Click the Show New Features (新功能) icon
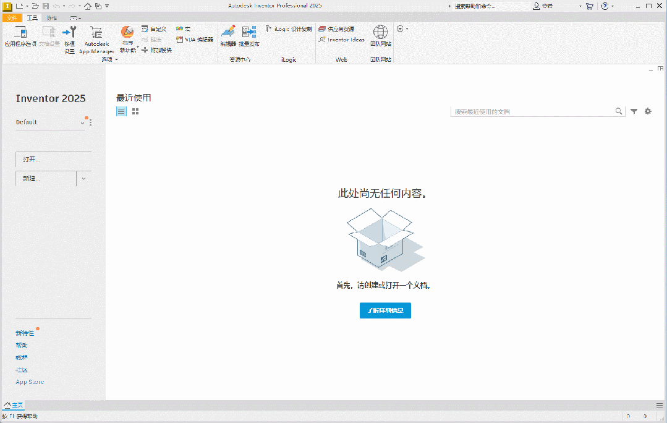Viewport: 667px width, 423px height. [127, 32]
